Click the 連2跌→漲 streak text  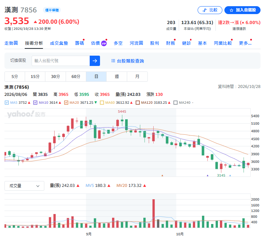(239, 23)
